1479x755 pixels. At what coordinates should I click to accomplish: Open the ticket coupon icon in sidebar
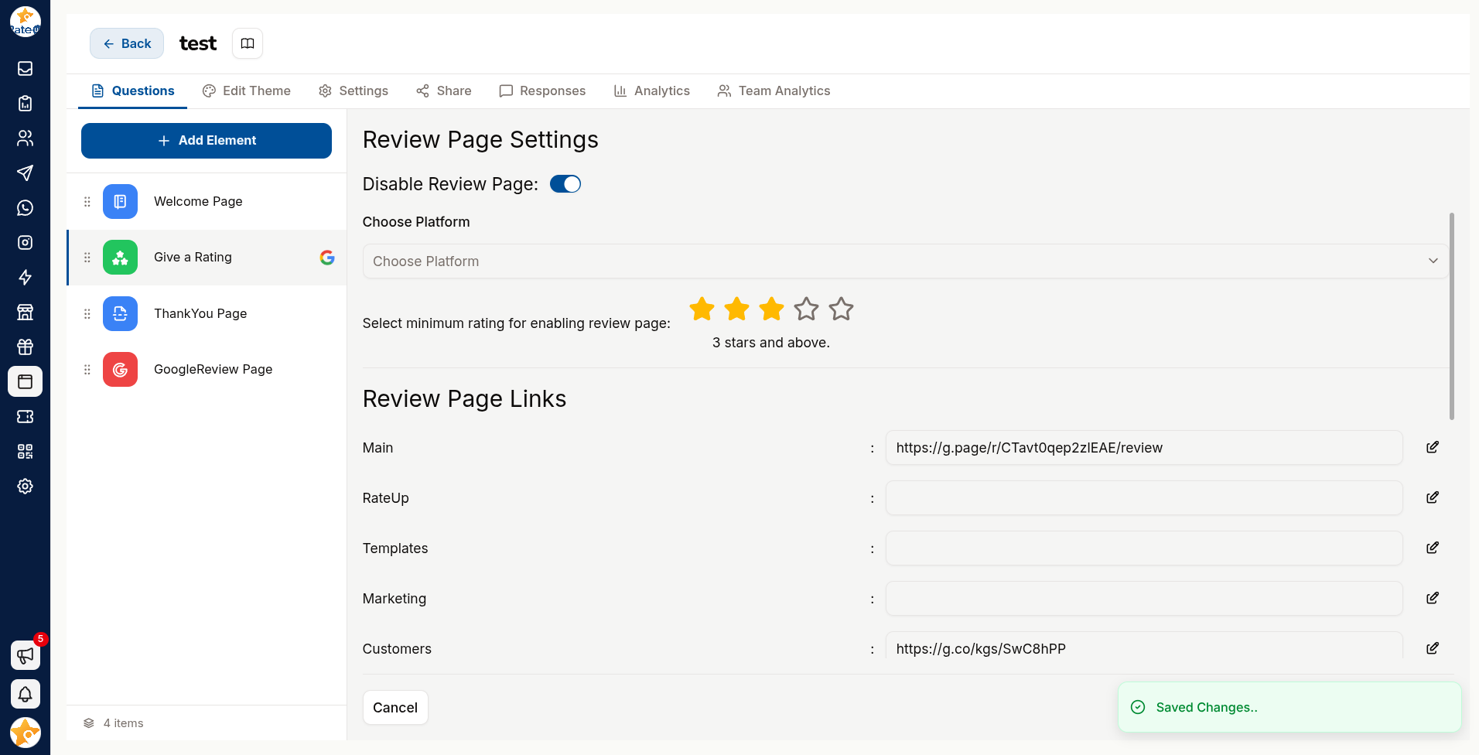[x=25, y=417]
